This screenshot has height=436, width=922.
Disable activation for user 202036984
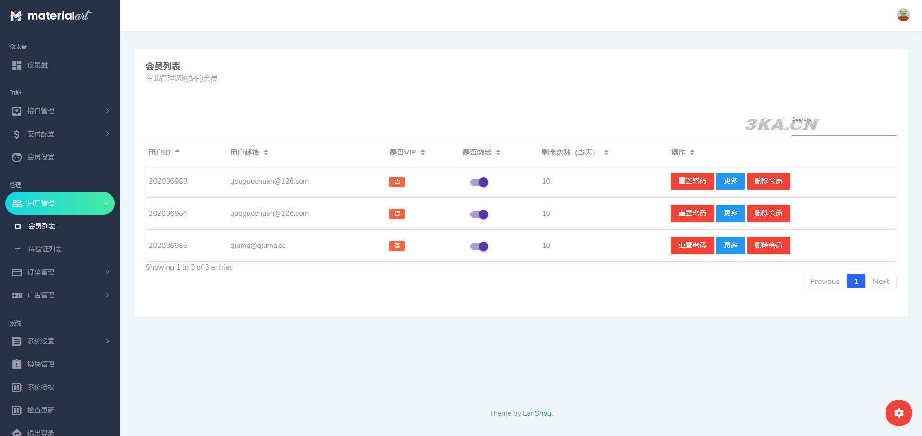click(479, 214)
